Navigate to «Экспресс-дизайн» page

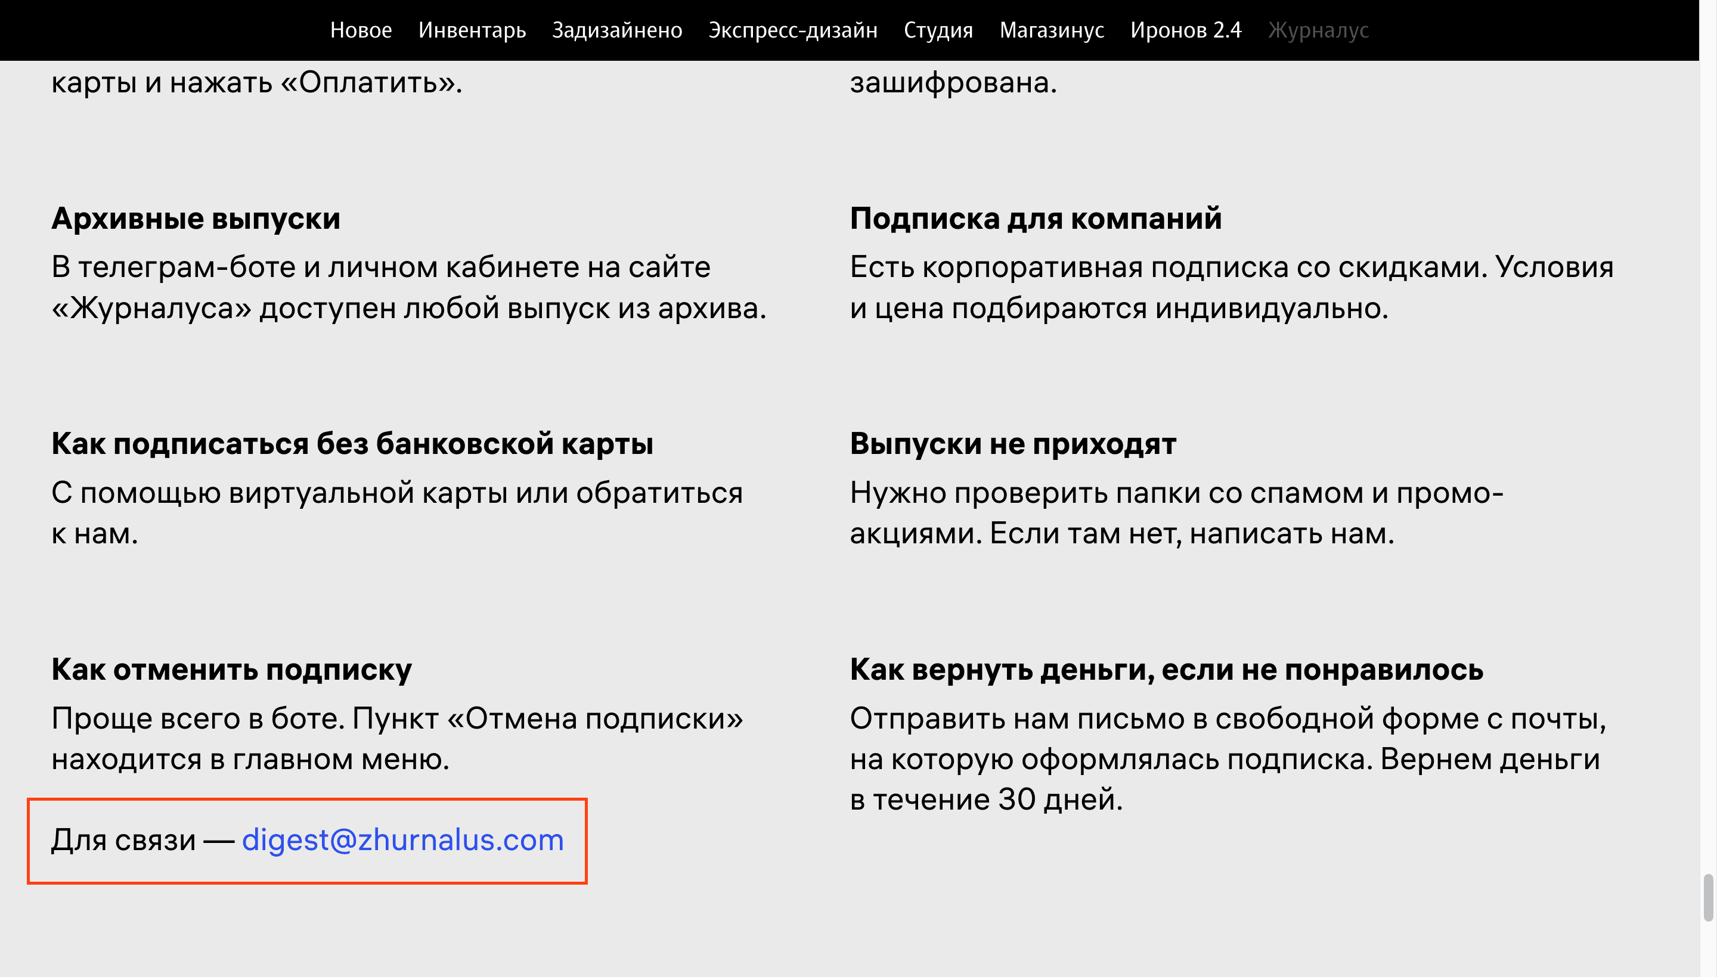point(792,30)
